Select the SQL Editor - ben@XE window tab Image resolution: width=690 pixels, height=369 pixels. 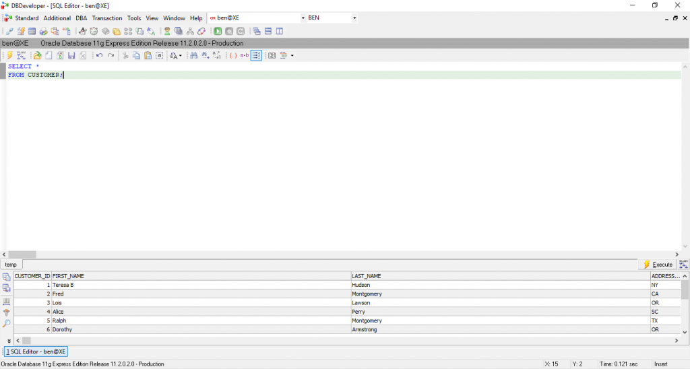tap(36, 351)
